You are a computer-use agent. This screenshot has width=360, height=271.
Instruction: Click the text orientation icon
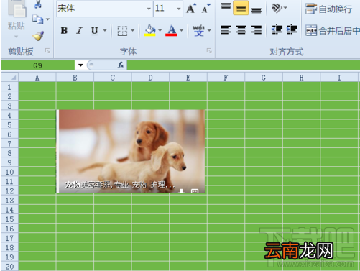click(x=277, y=8)
